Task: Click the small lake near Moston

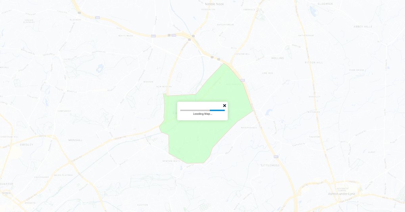Action: 99,69
